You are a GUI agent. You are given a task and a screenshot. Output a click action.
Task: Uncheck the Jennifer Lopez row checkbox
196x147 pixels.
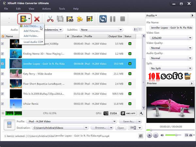(x=2, y=64)
